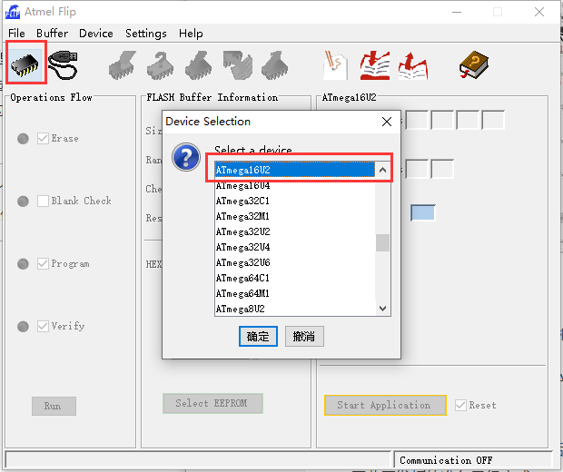The height and width of the screenshot is (472, 563).
Task: Click the device list scrollbar thumb
Action: [382, 242]
